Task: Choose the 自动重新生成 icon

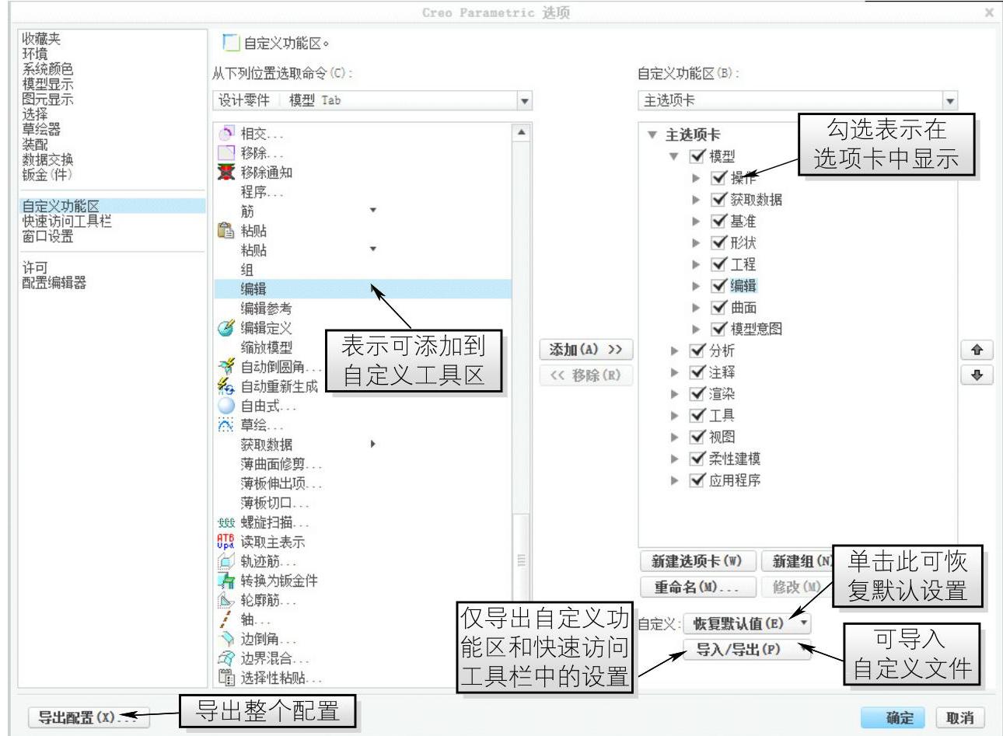Action: point(225,386)
